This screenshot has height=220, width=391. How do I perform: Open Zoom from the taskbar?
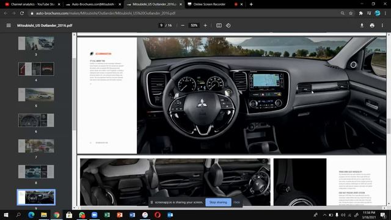click(x=94, y=215)
